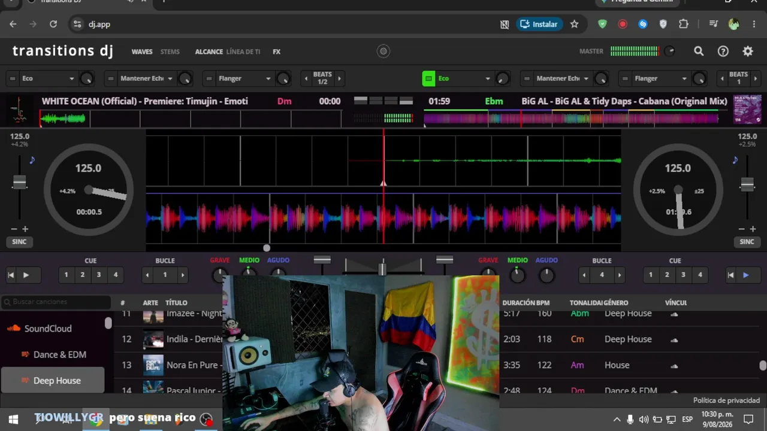Jump to start on the right deck
767x431 pixels.
(x=730, y=275)
